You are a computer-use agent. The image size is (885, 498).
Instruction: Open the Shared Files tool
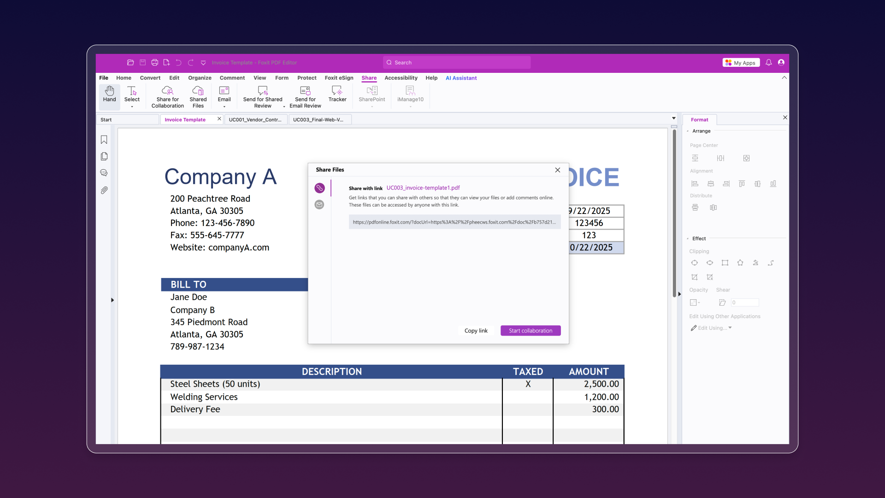198,91
